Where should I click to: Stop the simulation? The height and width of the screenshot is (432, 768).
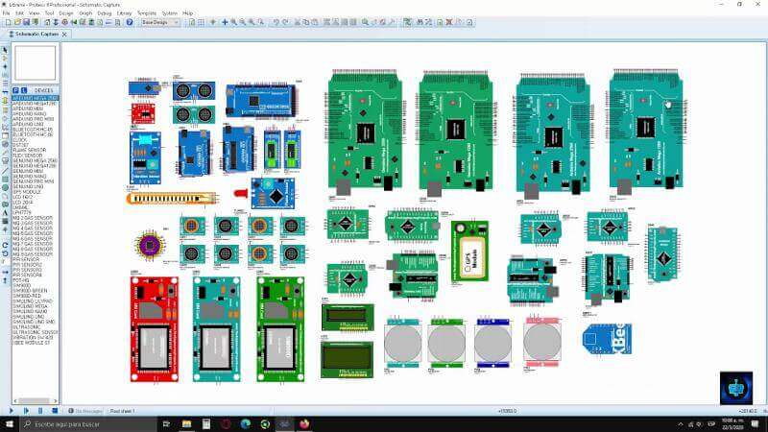[55, 411]
